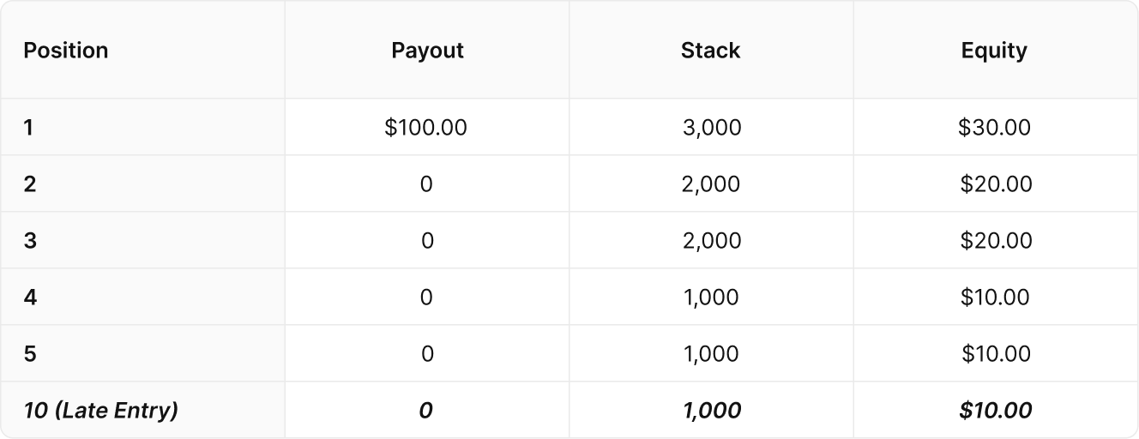Select position 2 row label
Viewport: 1139px width, 439px height.
click(30, 184)
